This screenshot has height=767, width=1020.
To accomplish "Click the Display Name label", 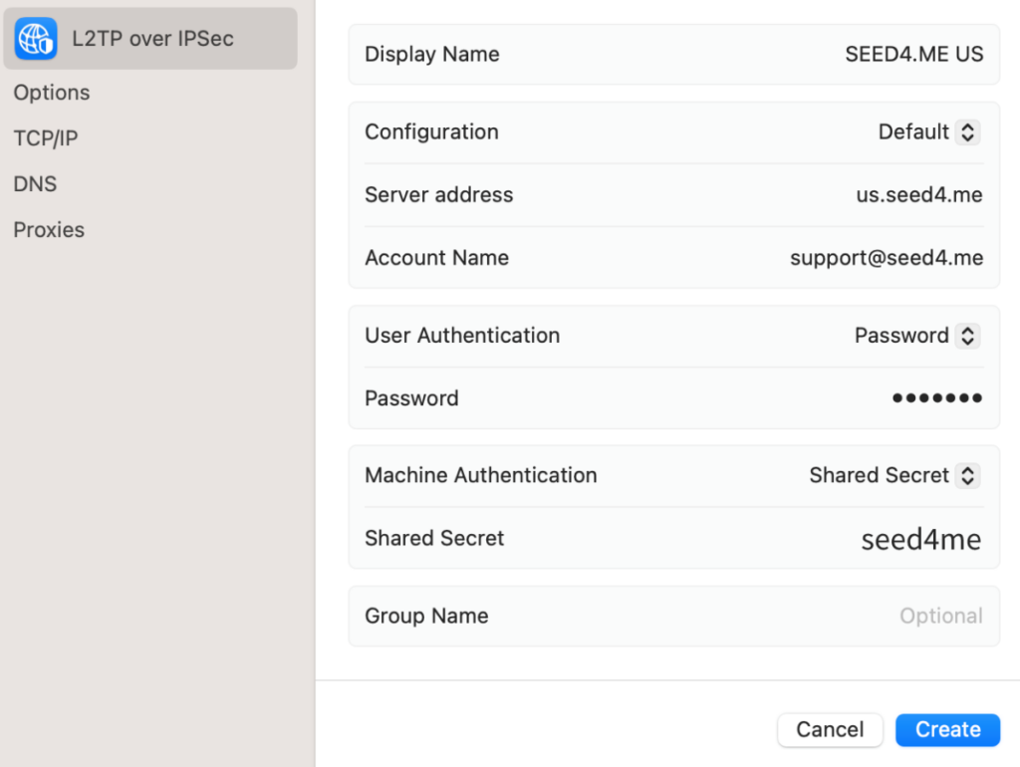I will (x=432, y=54).
